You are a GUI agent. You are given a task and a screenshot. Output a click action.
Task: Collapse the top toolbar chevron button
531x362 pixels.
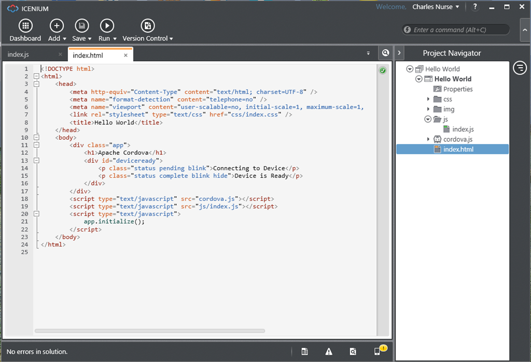coord(525,30)
